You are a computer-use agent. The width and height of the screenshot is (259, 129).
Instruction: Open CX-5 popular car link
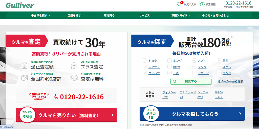[200, 97]
